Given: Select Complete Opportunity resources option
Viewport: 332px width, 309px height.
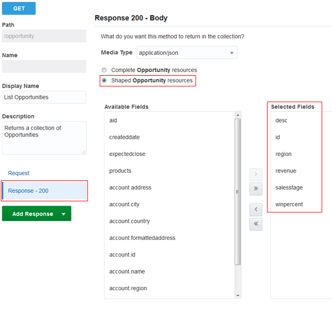Looking at the screenshot, I should 104,70.
